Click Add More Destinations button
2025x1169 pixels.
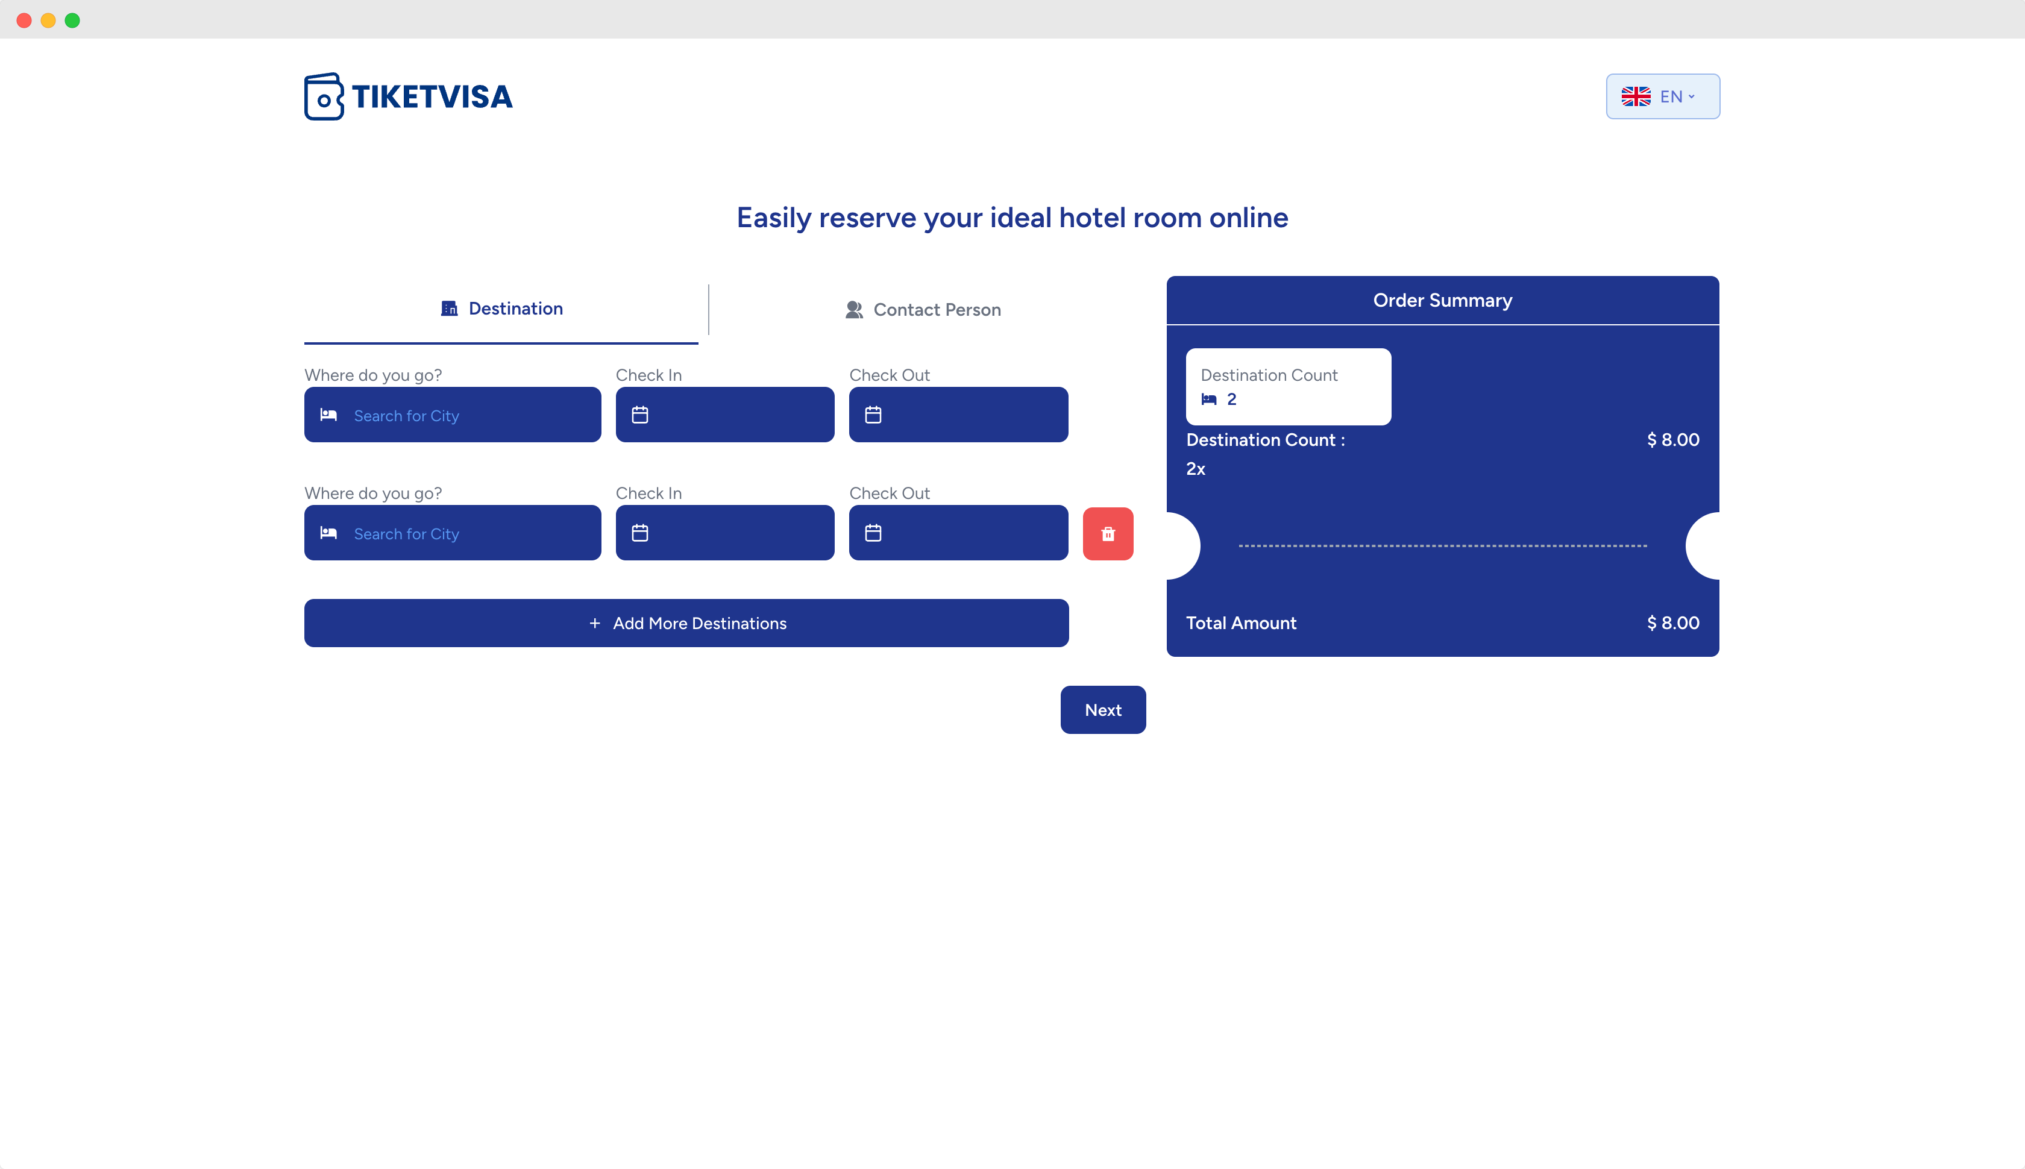[686, 623]
